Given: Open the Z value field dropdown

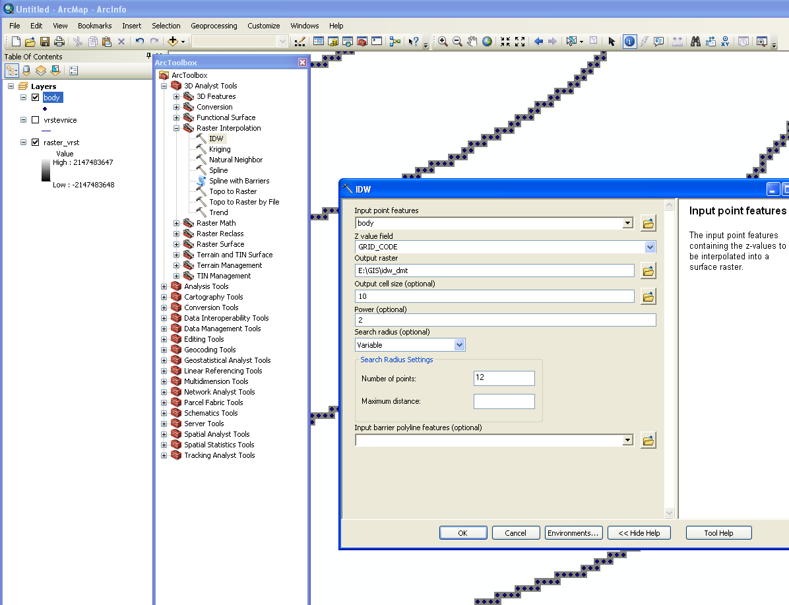Looking at the screenshot, I should coord(650,247).
